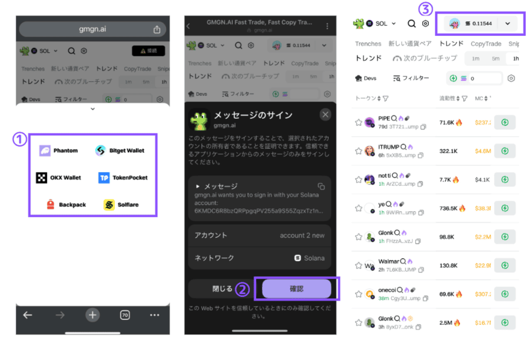The image size is (530, 337).
Task: Copy PIPE contract address 3T721...ump
Action: pyautogui.click(x=423, y=127)
